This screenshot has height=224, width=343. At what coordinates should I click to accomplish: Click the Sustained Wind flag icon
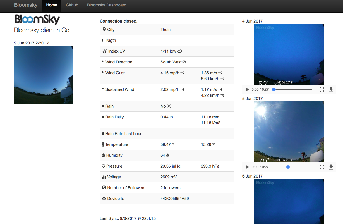[103, 89]
